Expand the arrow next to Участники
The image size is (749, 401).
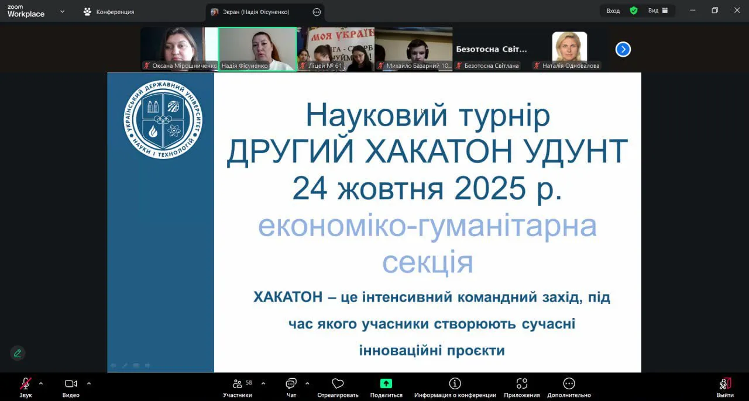pos(263,383)
